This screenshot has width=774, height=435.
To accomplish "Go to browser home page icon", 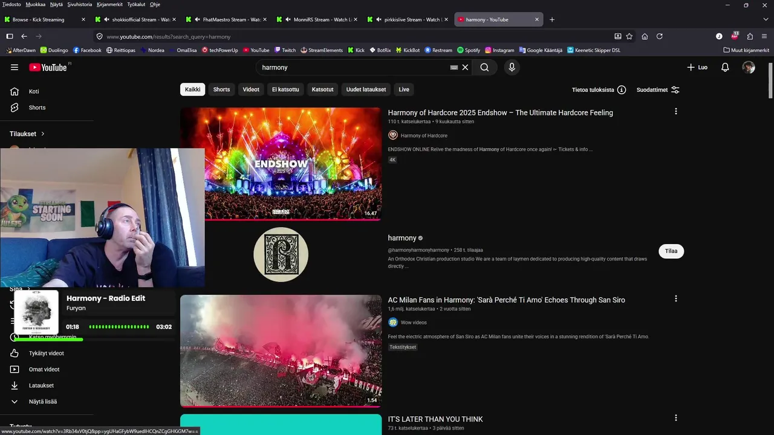I will (x=645, y=36).
